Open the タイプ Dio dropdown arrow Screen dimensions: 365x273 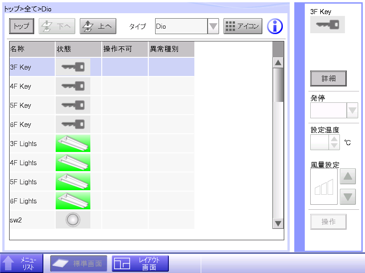click(x=213, y=26)
